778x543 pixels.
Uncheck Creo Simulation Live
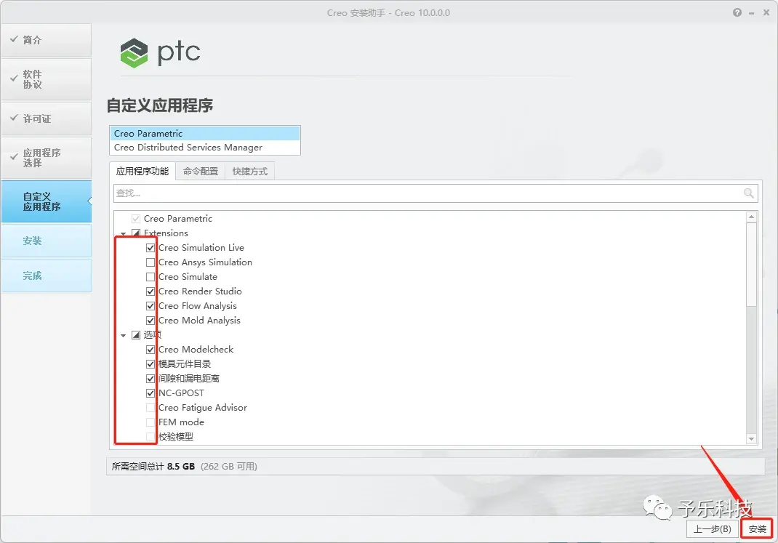(151, 248)
